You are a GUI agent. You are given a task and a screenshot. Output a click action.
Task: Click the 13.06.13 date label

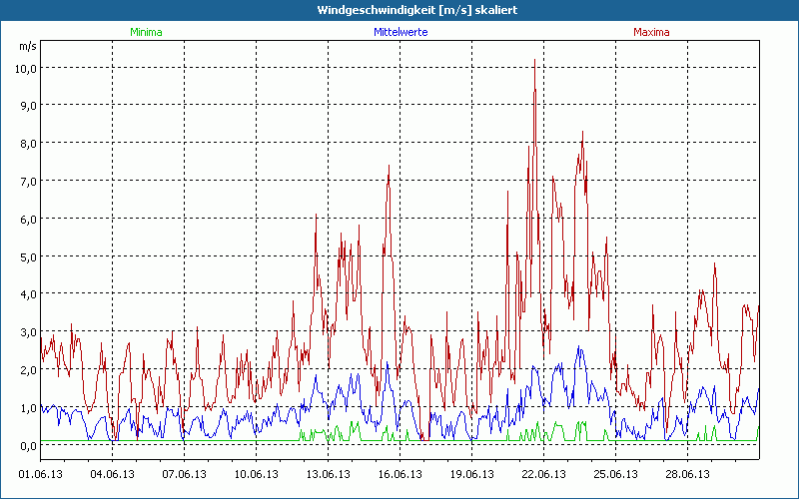(329, 474)
